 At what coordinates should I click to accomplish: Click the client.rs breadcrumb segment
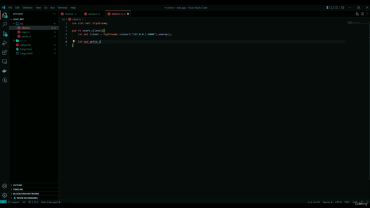click(x=76, y=19)
